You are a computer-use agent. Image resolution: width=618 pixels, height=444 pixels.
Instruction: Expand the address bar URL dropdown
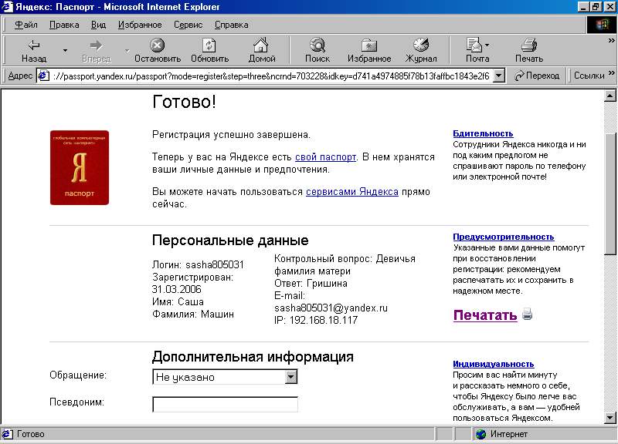click(498, 76)
